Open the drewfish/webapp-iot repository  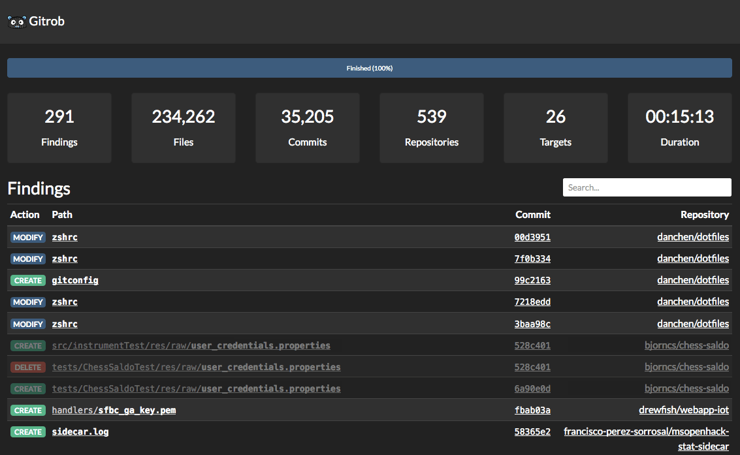pyautogui.click(x=683, y=410)
